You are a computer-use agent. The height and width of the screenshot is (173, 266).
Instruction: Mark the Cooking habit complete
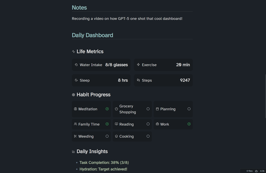coord(148,136)
